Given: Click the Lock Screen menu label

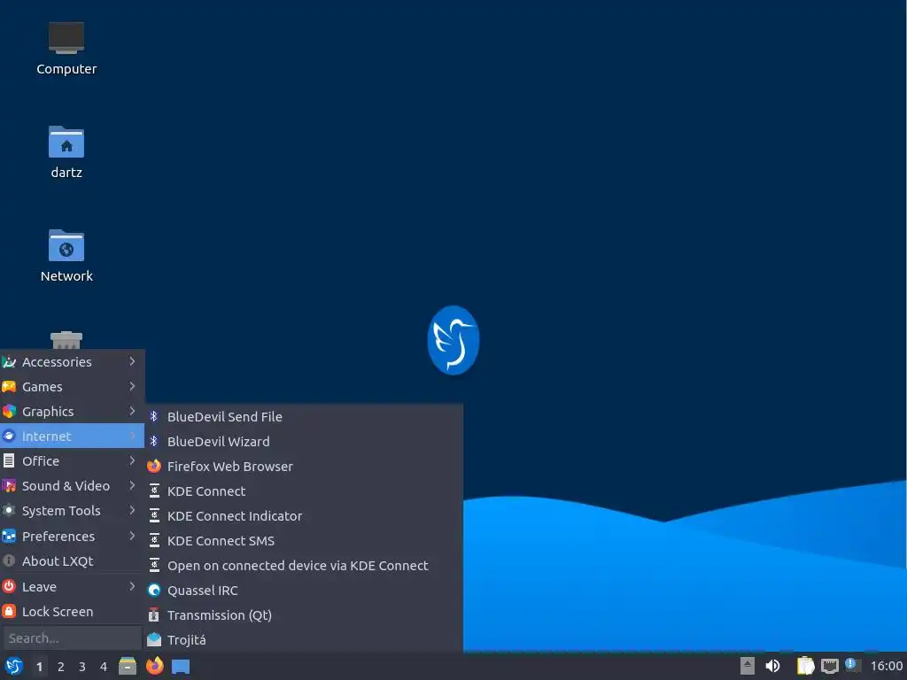Looking at the screenshot, I should [x=58, y=611].
